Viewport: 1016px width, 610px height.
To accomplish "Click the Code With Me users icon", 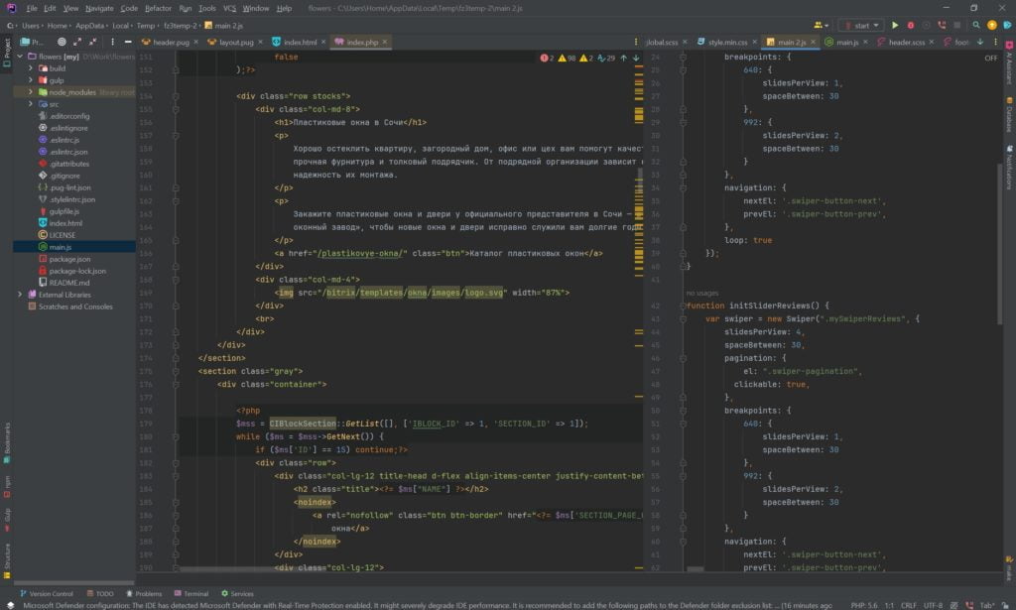I will tap(818, 25).
